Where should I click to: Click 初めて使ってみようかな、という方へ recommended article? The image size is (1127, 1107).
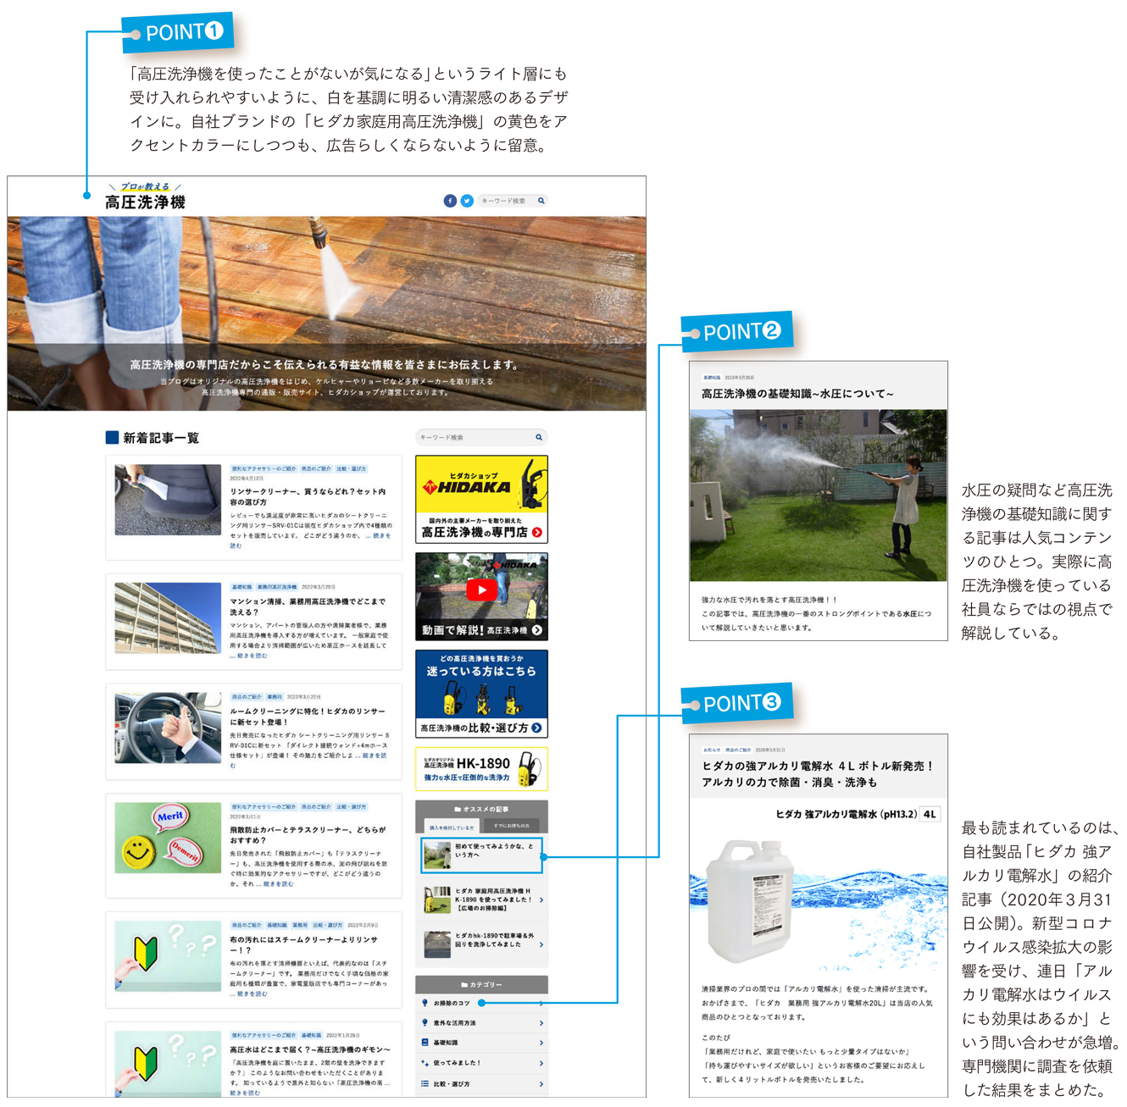481,855
